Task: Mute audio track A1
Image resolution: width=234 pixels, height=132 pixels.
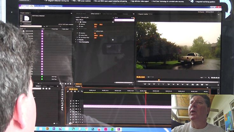Action: click(78, 109)
